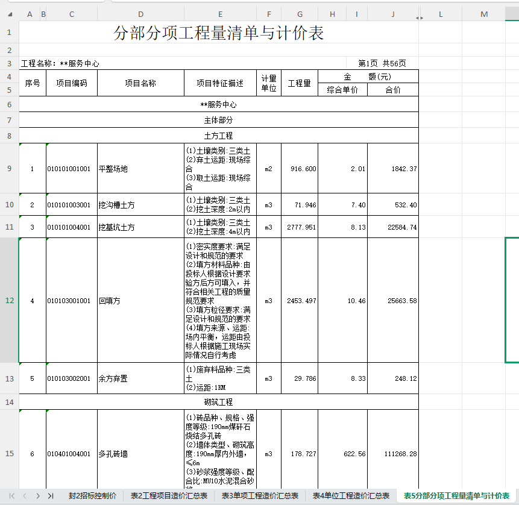519x505 pixels.
Task: Click cell 多孔砖墙
Action: coord(140,454)
